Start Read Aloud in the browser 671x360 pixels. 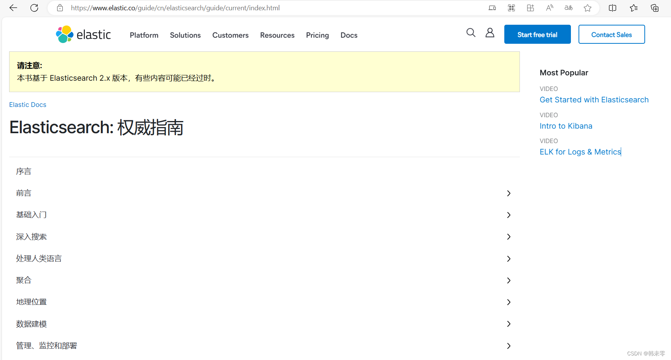[x=549, y=8]
